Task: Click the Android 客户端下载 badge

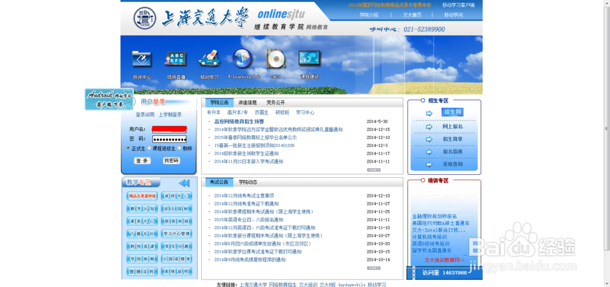Action: tap(109, 99)
